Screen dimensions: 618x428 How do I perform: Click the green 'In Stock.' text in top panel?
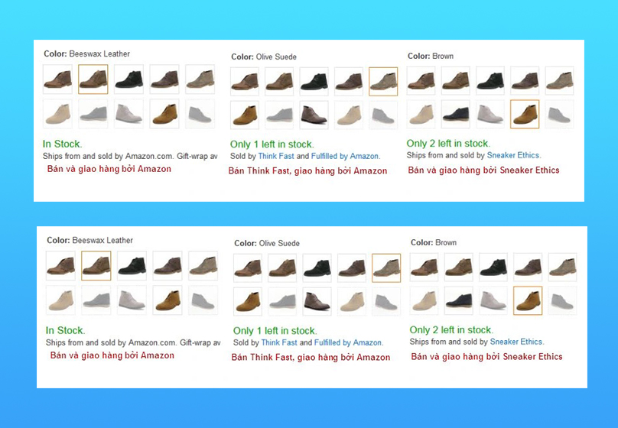coord(62,144)
